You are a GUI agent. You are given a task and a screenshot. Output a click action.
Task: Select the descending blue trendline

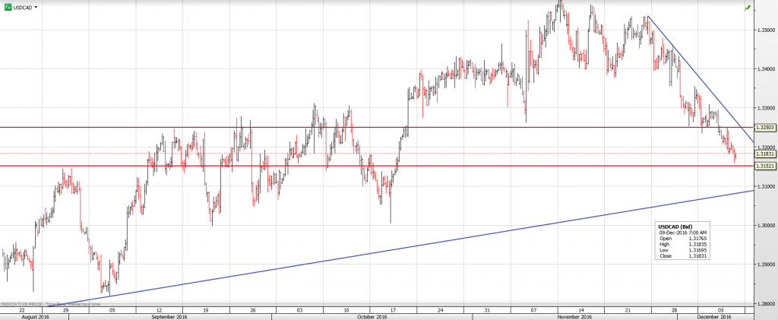[x=699, y=76]
